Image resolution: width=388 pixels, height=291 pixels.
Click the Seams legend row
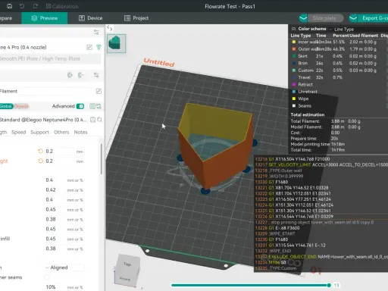[338, 105]
